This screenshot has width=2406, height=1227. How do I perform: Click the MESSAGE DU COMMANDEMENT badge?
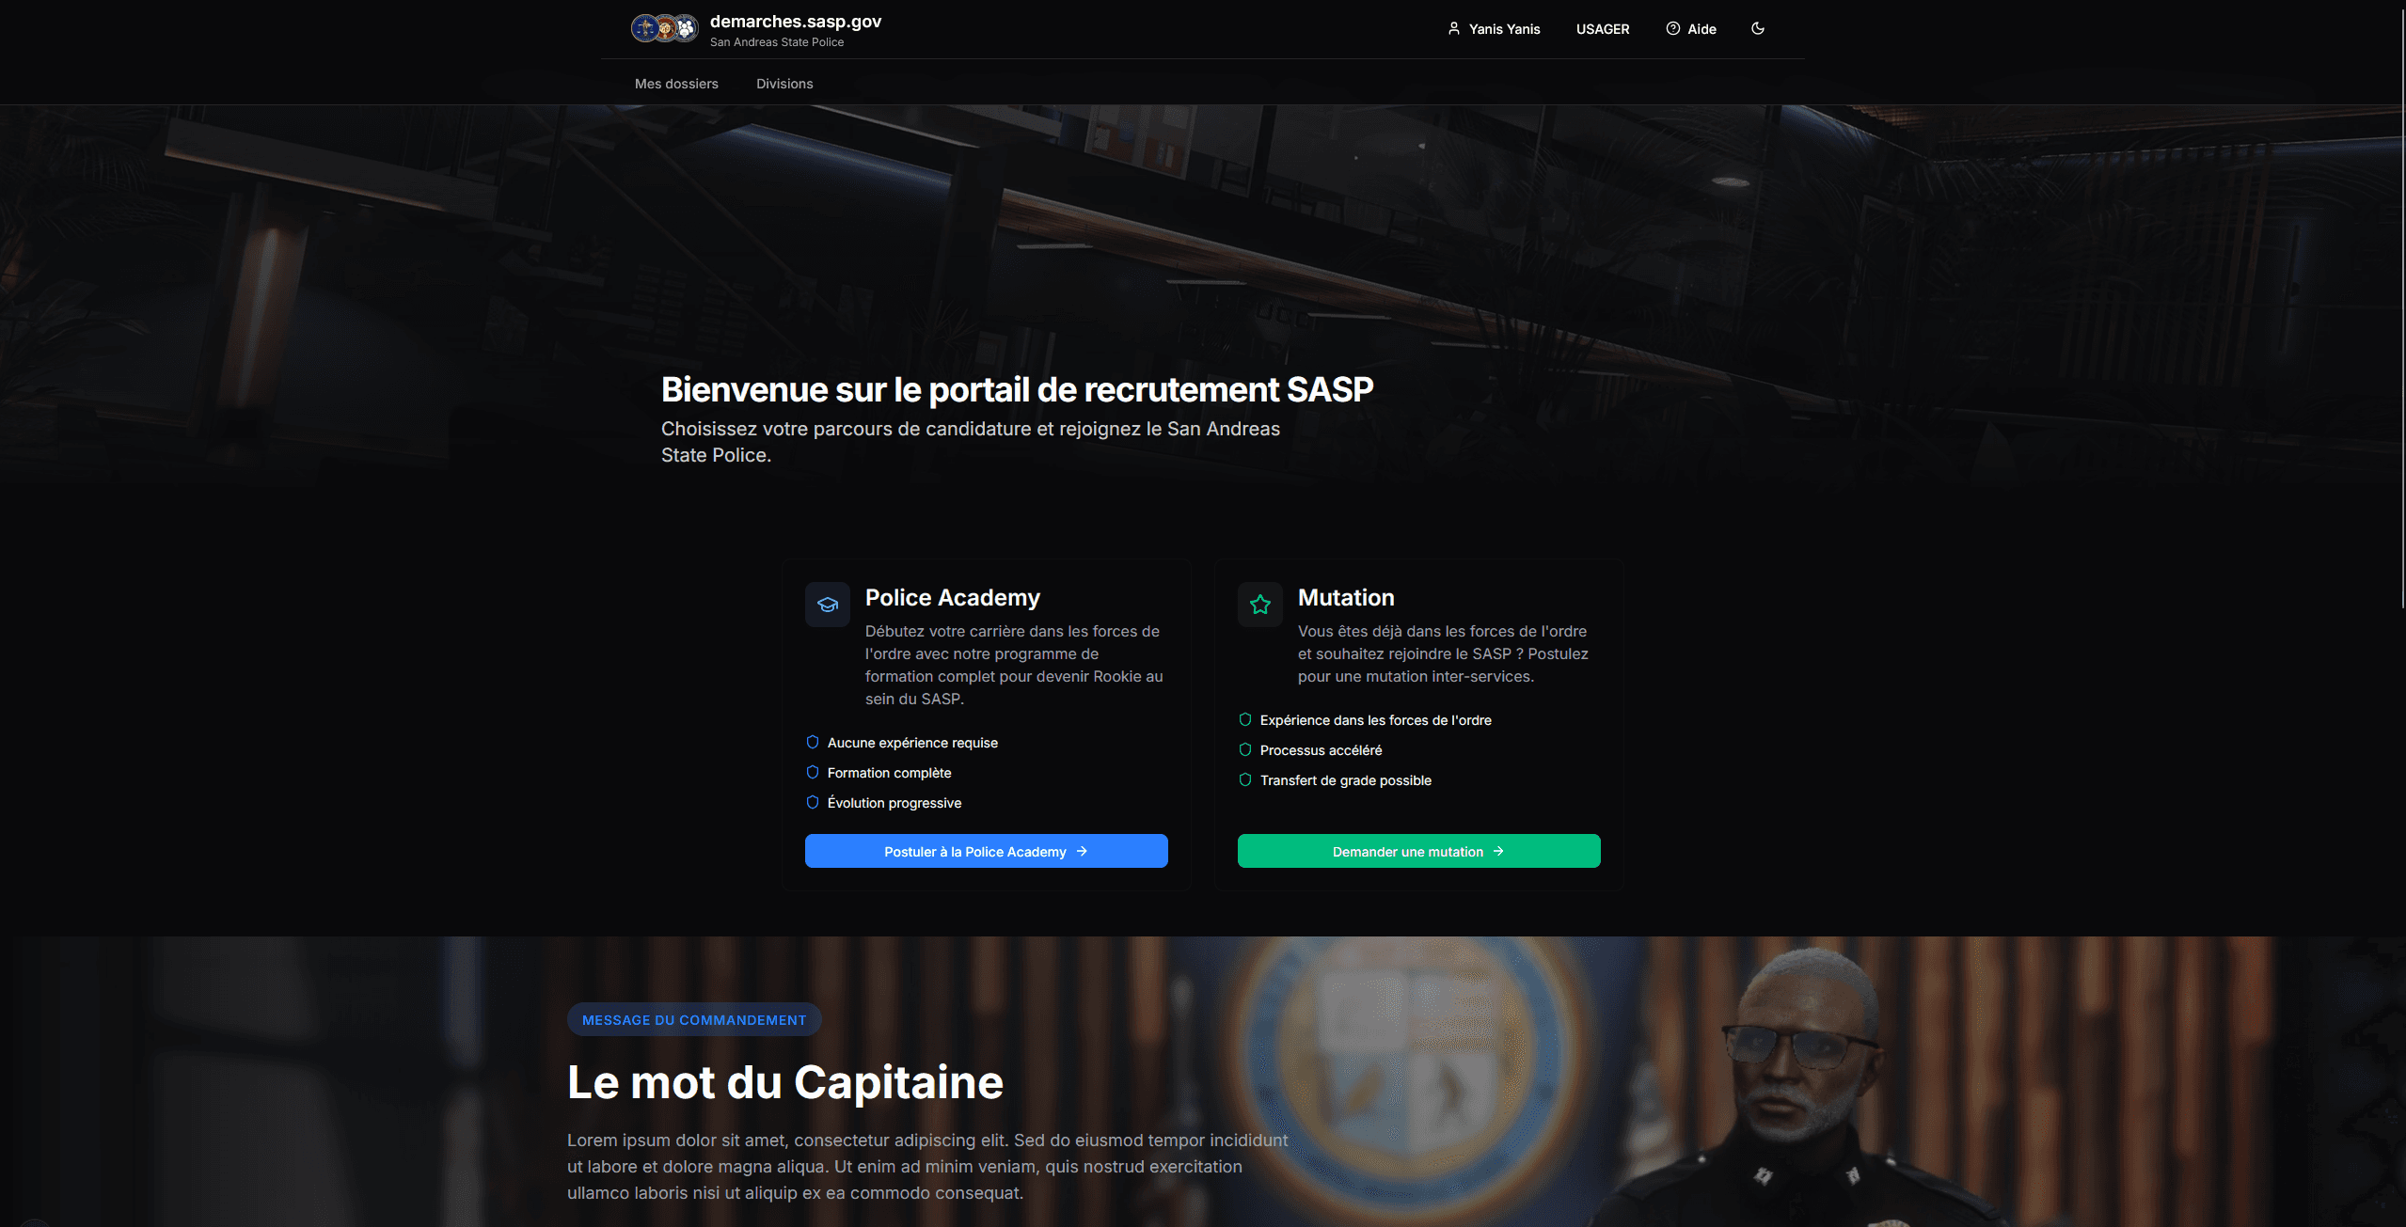pyautogui.click(x=694, y=1019)
